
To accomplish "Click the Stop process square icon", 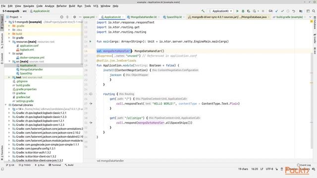I will pos(263,11).
